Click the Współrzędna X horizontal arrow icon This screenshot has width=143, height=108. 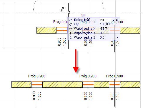click(x=70, y=29)
